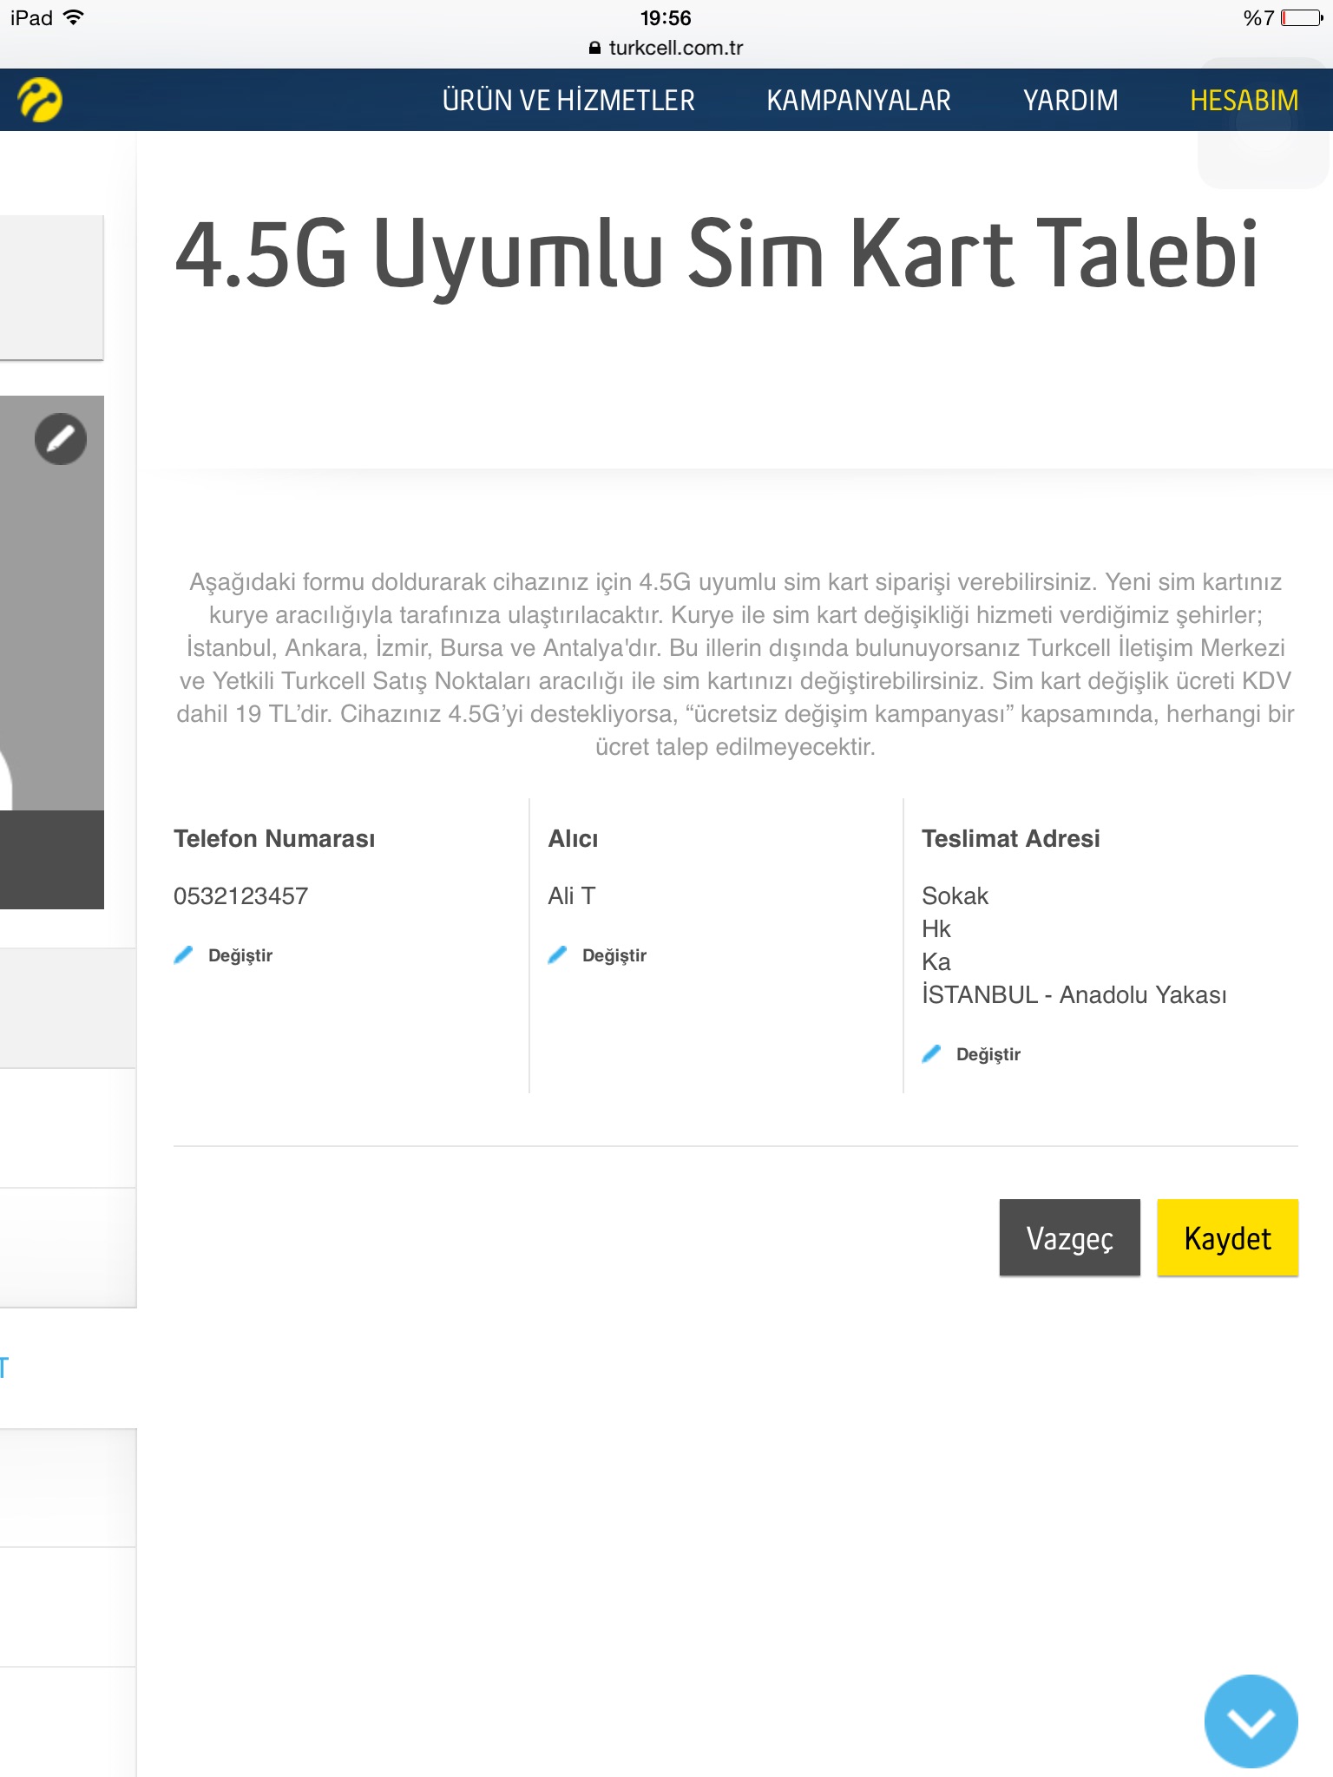Tap the battery indicator icon
This screenshot has width=1333, height=1777.
(x=1302, y=17)
